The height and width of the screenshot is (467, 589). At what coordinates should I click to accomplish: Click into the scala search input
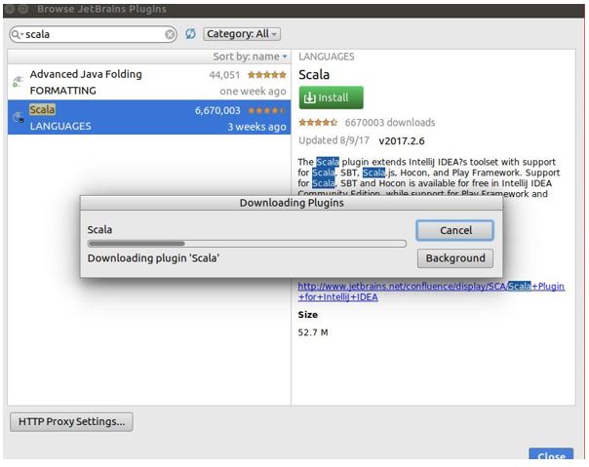click(94, 34)
